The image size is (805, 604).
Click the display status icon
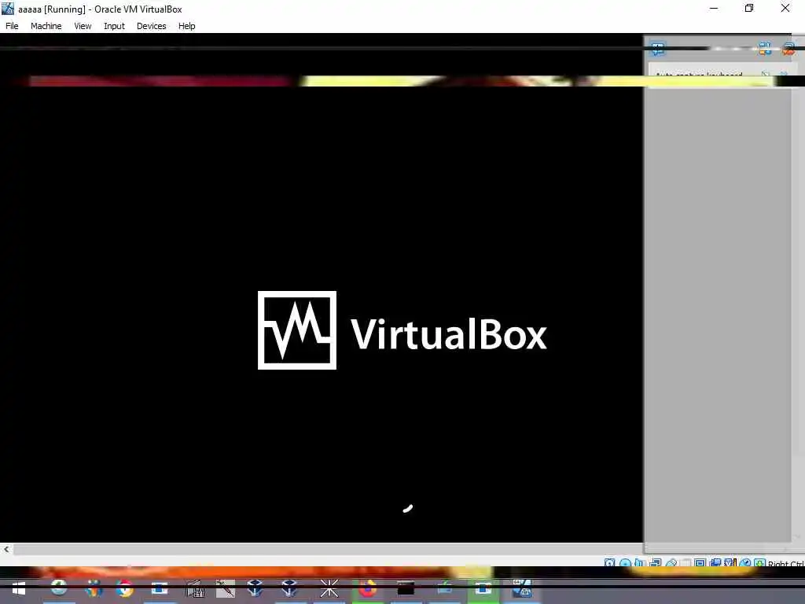tap(700, 563)
